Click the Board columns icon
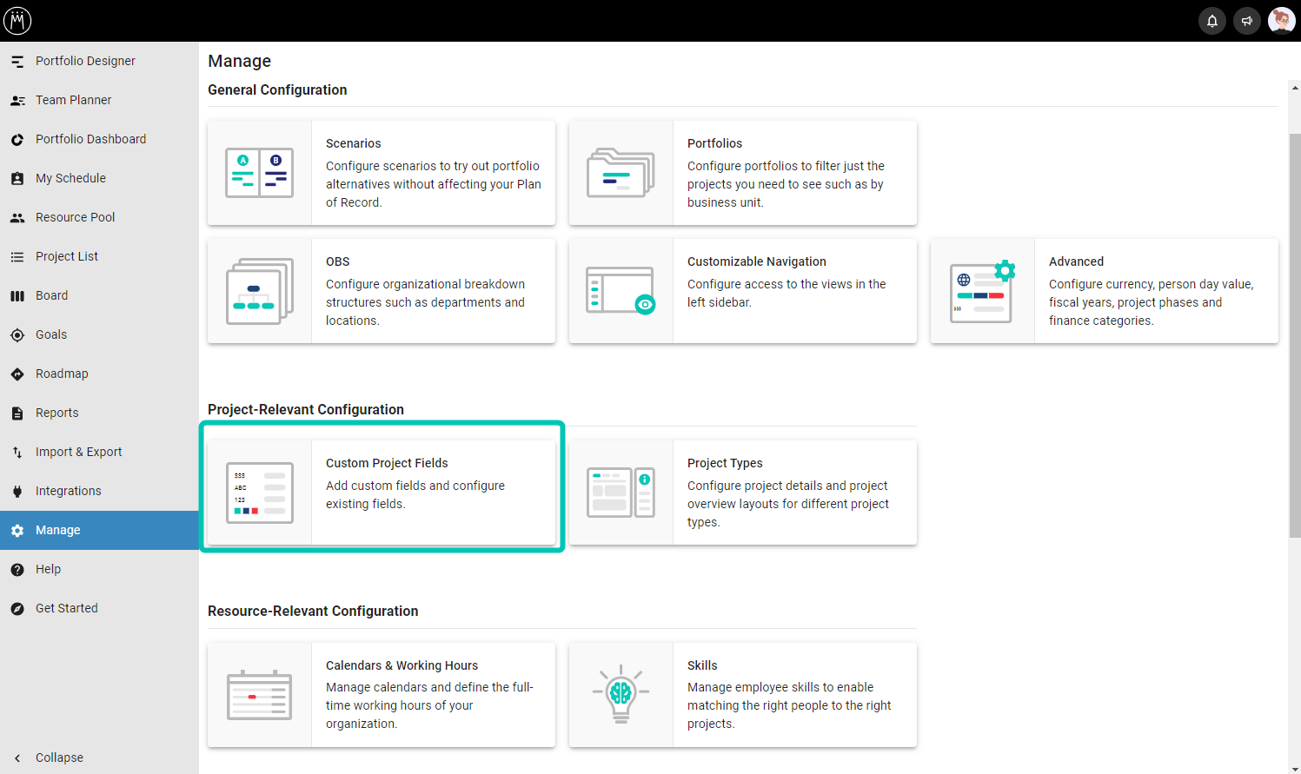1301x774 pixels. [17, 296]
